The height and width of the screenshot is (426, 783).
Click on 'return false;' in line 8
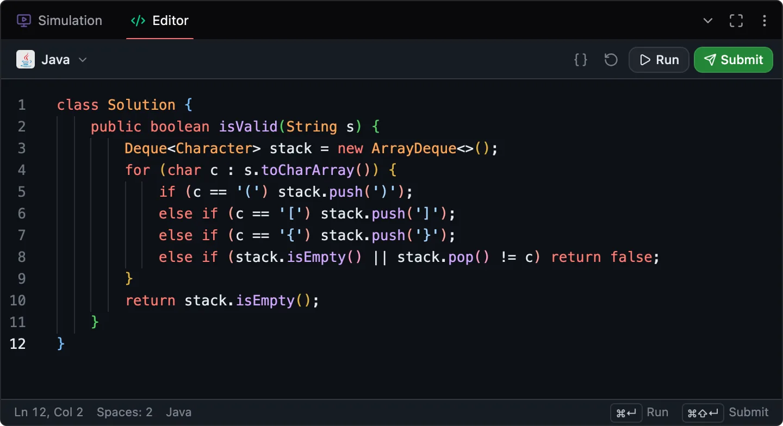[605, 257]
